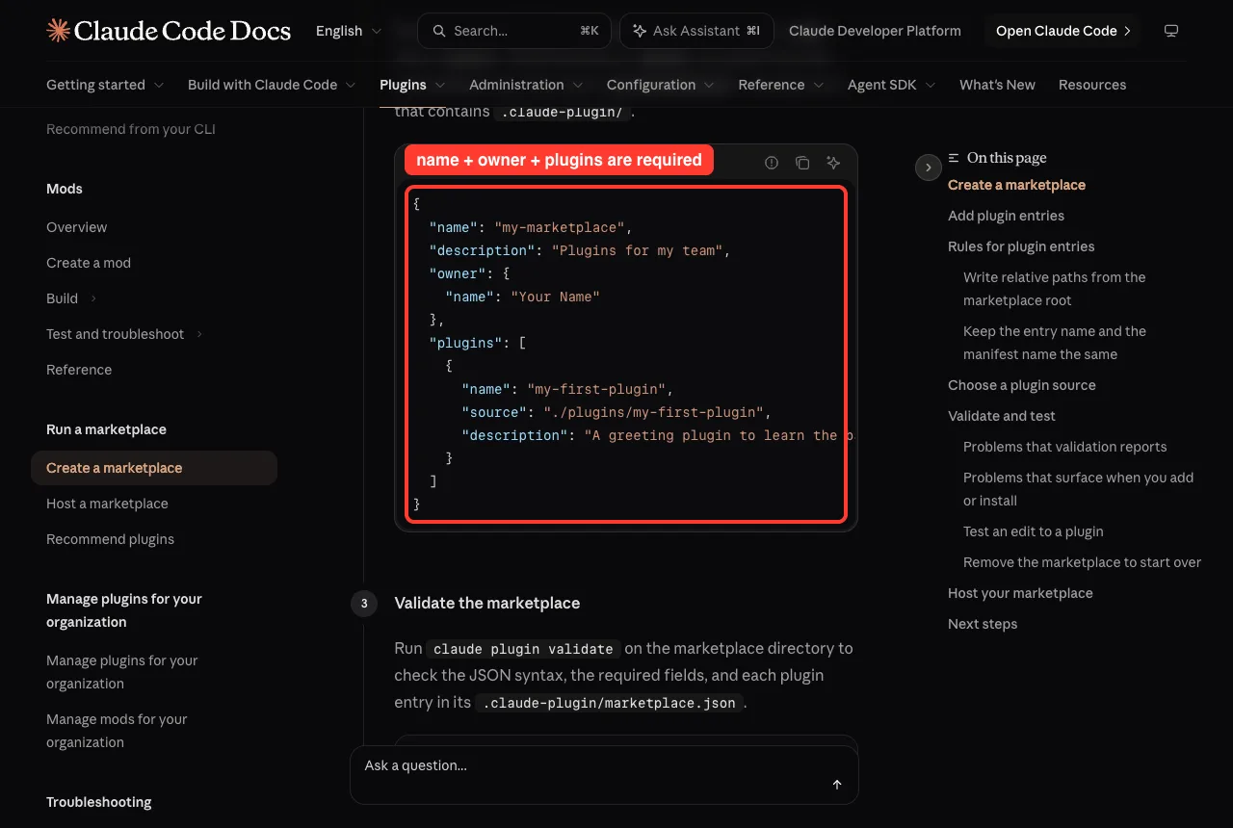Screen dimensions: 1233x828
Task: Go to Problems that validation reports
Action: (x=1064, y=447)
